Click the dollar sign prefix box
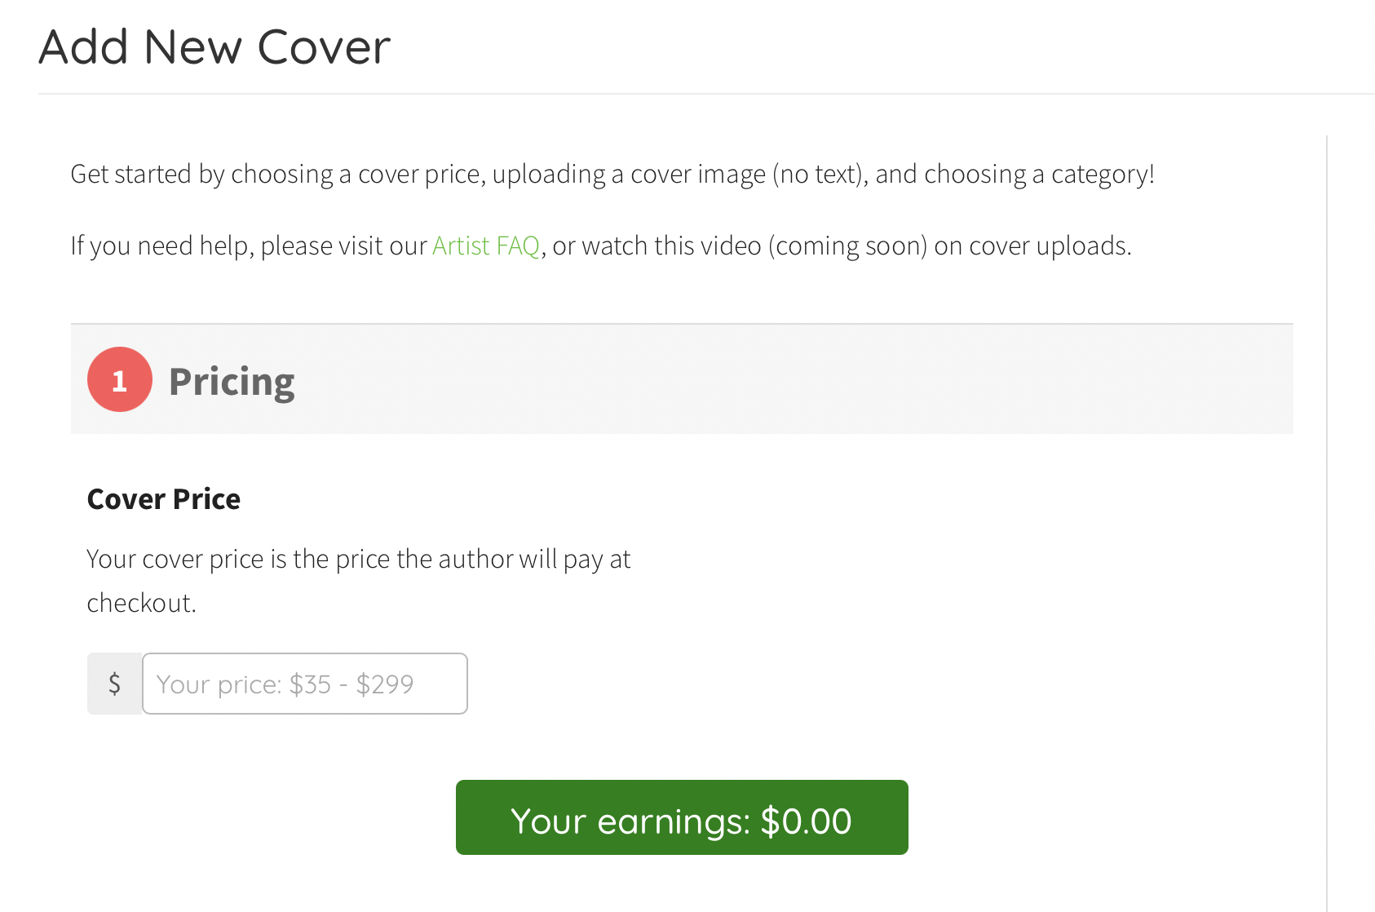The width and height of the screenshot is (1375, 912). pyautogui.click(x=115, y=684)
